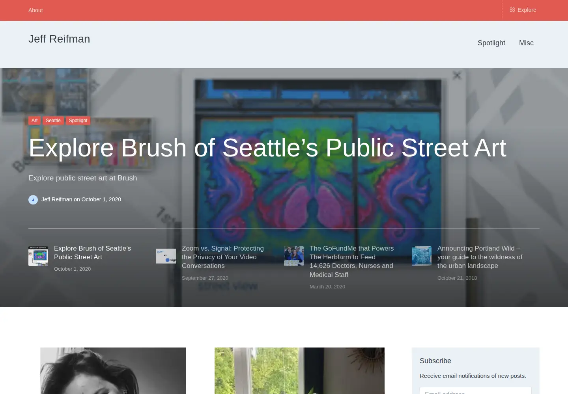Click Jeff Reifman author avatar icon
Viewport: 568px width, 394px height.
(x=33, y=200)
